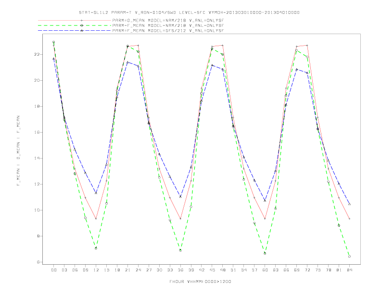Click y-axis tick value 22
Screen dimensions: 381x294
tap(37, 54)
